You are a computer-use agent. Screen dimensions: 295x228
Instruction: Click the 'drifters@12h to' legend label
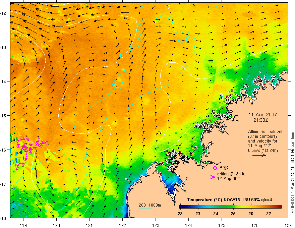click(x=231, y=174)
